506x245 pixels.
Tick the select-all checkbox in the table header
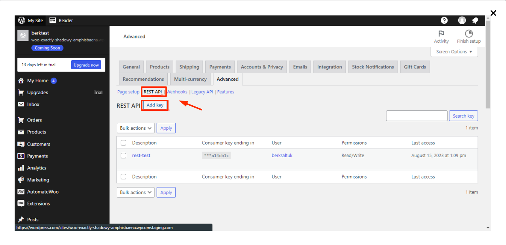(123, 143)
